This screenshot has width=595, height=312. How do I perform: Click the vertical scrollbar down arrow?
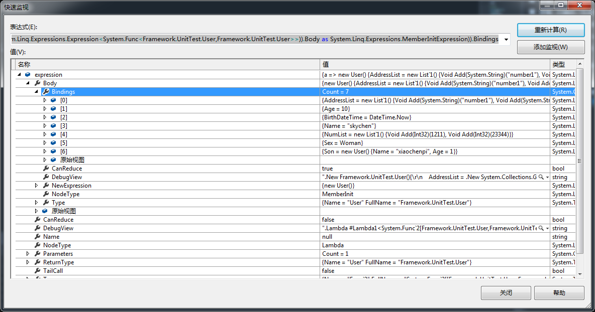[579, 274]
